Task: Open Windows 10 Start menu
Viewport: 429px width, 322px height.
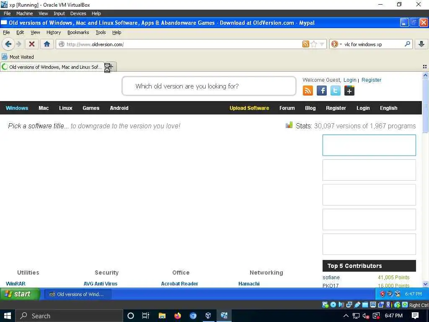Action: tap(8, 316)
